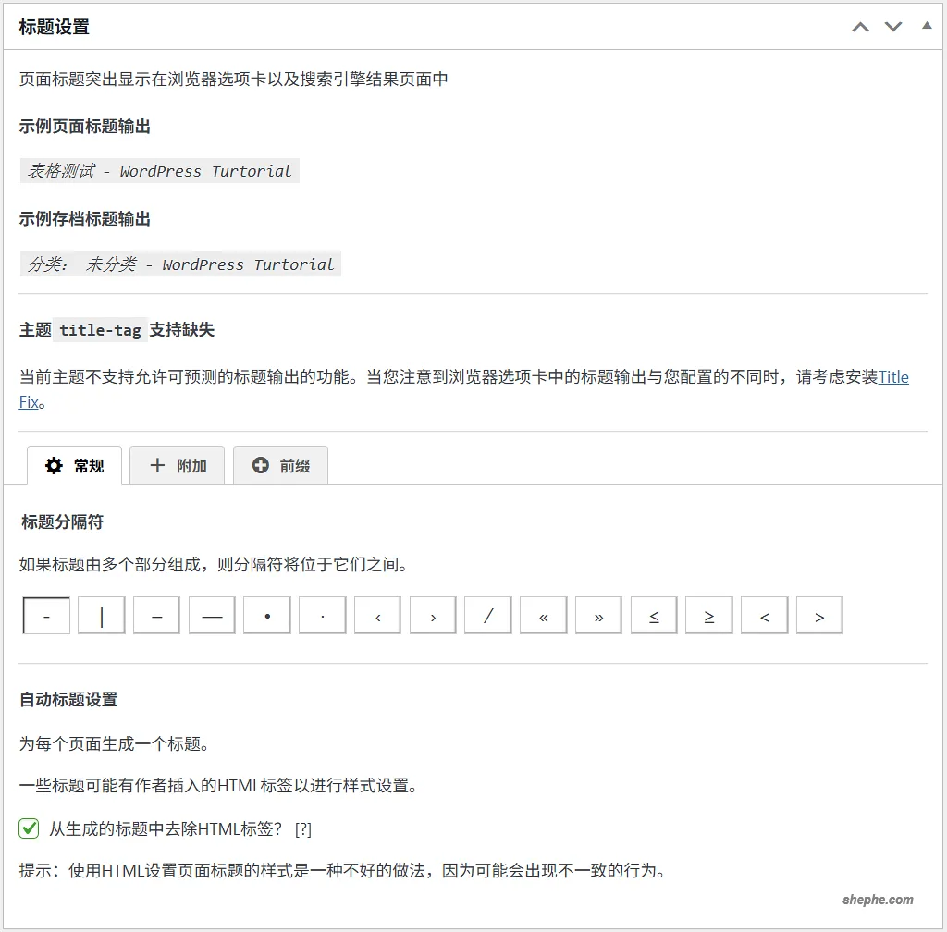Select the pipe | title separator
Screen dimensions: 947x932
[101, 615]
